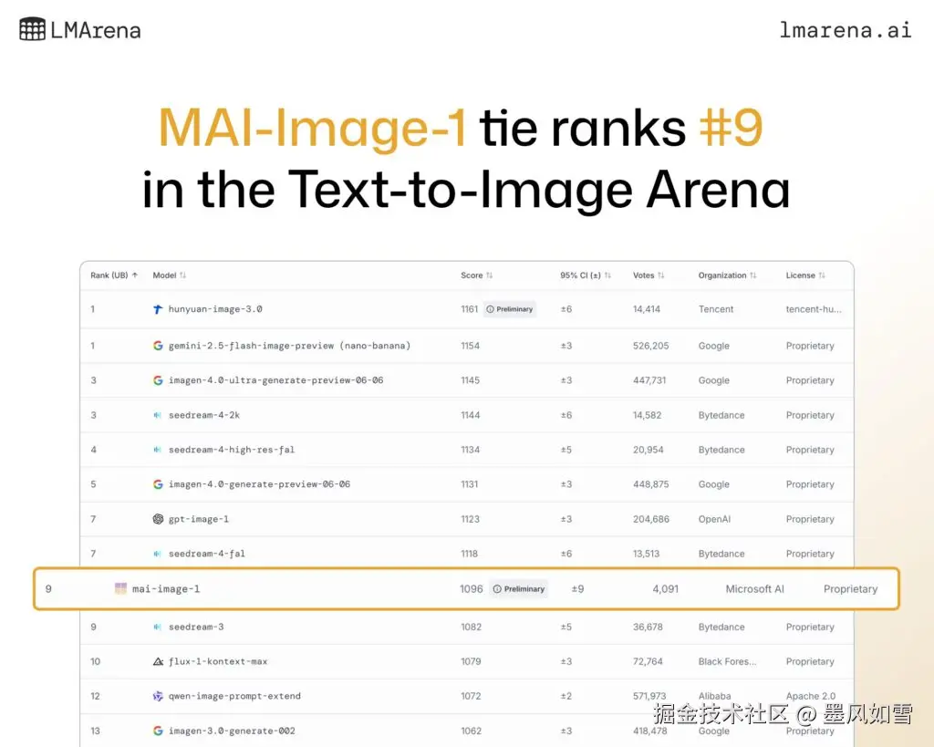Select the gpt-image-1 model name
The image size is (934, 747).
[198, 519]
